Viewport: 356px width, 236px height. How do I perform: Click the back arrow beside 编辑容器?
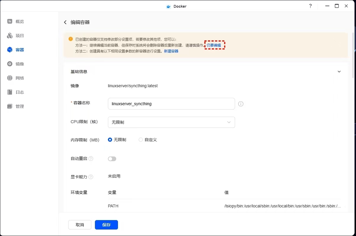click(65, 22)
